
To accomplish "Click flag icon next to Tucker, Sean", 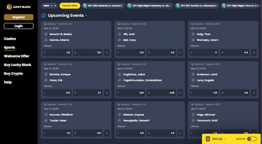I will pyautogui.click(x=46, y=120).
